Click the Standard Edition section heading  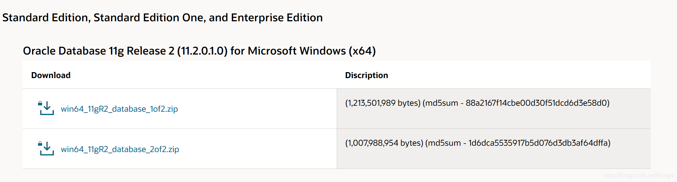(x=163, y=18)
